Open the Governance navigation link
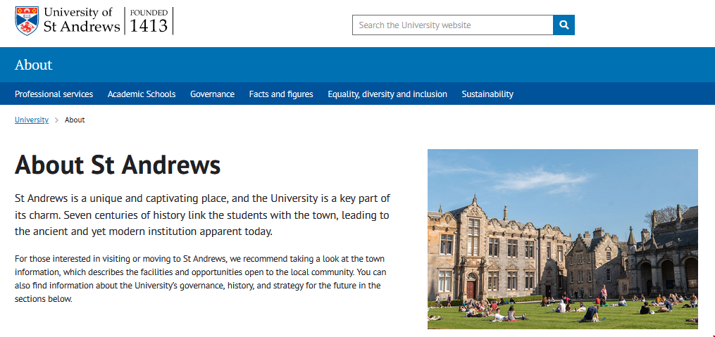Screen dimensions: 715x337 coord(212,94)
